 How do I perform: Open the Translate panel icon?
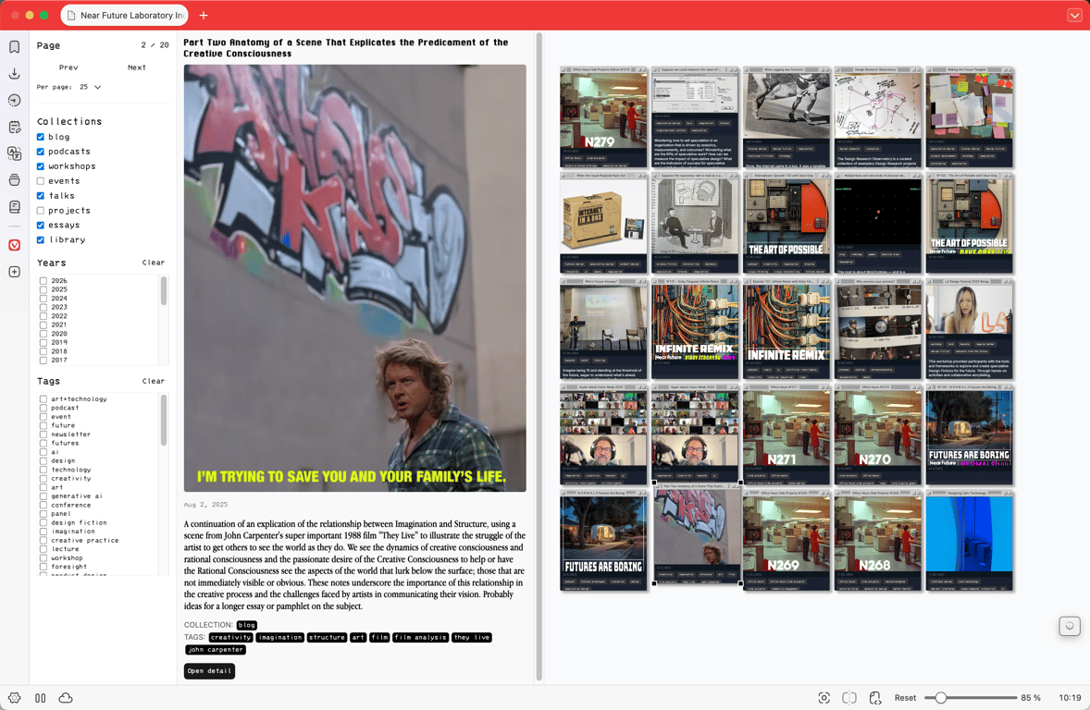pos(14,153)
